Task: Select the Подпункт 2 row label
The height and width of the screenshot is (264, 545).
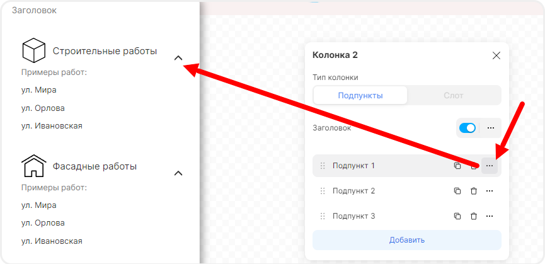Action: pos(353,191)
